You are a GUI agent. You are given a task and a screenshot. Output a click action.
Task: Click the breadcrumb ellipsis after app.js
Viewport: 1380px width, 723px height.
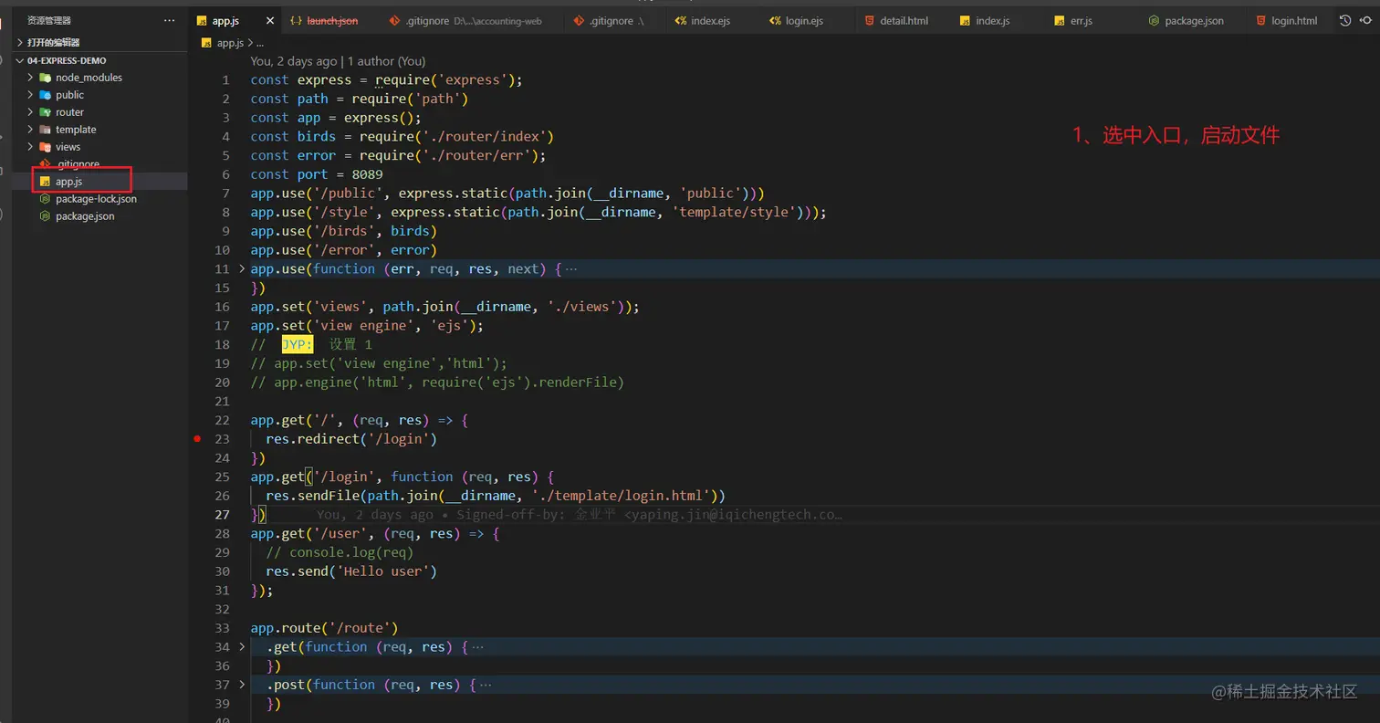[x=259, y=43]
